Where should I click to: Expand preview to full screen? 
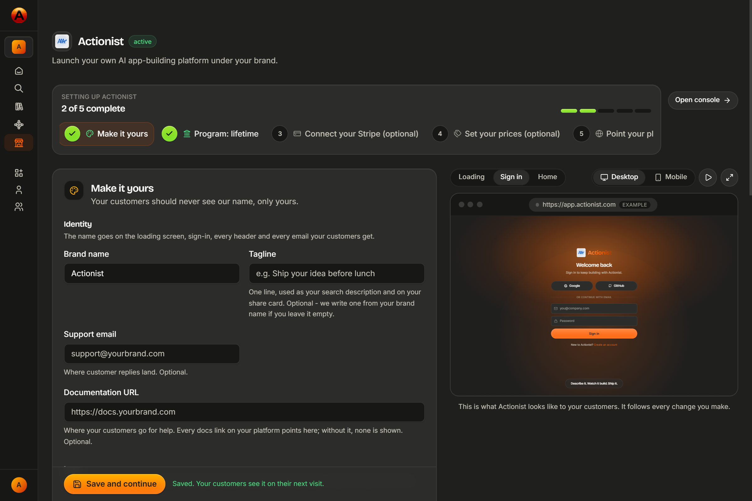(729, 177)
